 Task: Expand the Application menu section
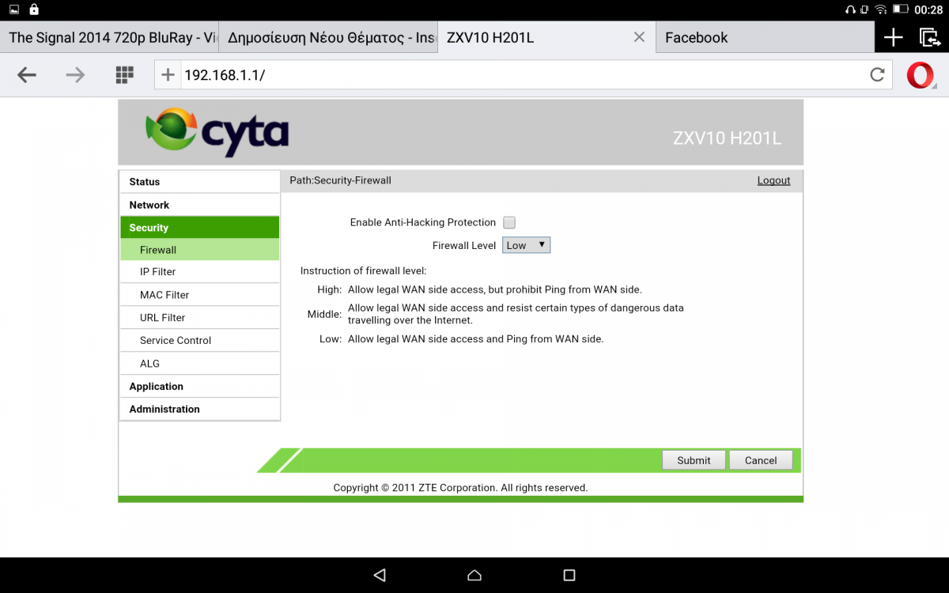tap(199, 387)
